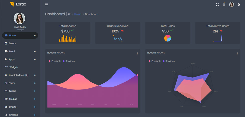Click the Lorax leaf logo
Screen dimensions: 245x117
pyautogui.click(x=12, y=4)
